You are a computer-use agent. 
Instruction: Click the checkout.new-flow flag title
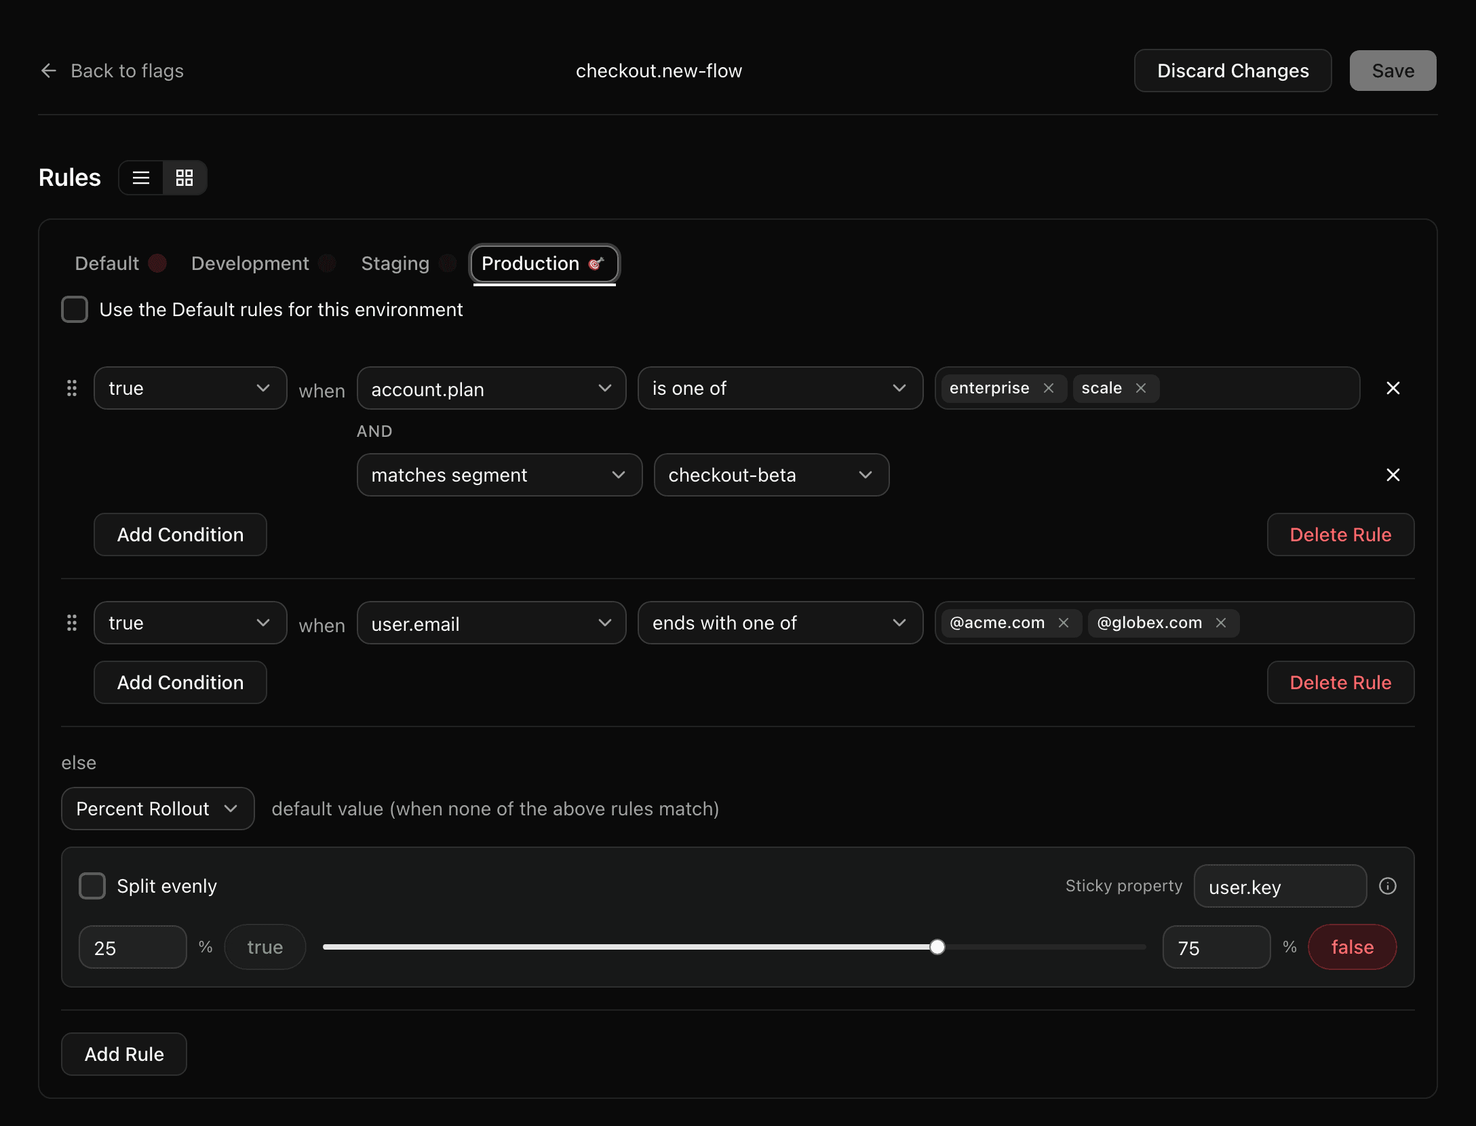[659, 71]
